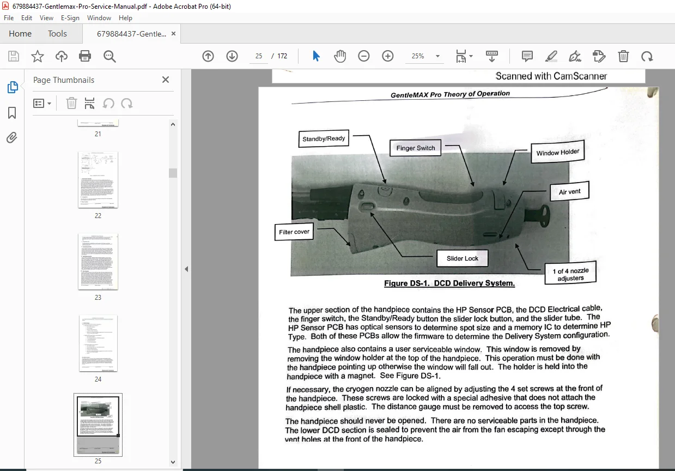Click the Add comment sticky note icon
The width and height of the screenshot is (675, 471).
[x=527, y=56]
